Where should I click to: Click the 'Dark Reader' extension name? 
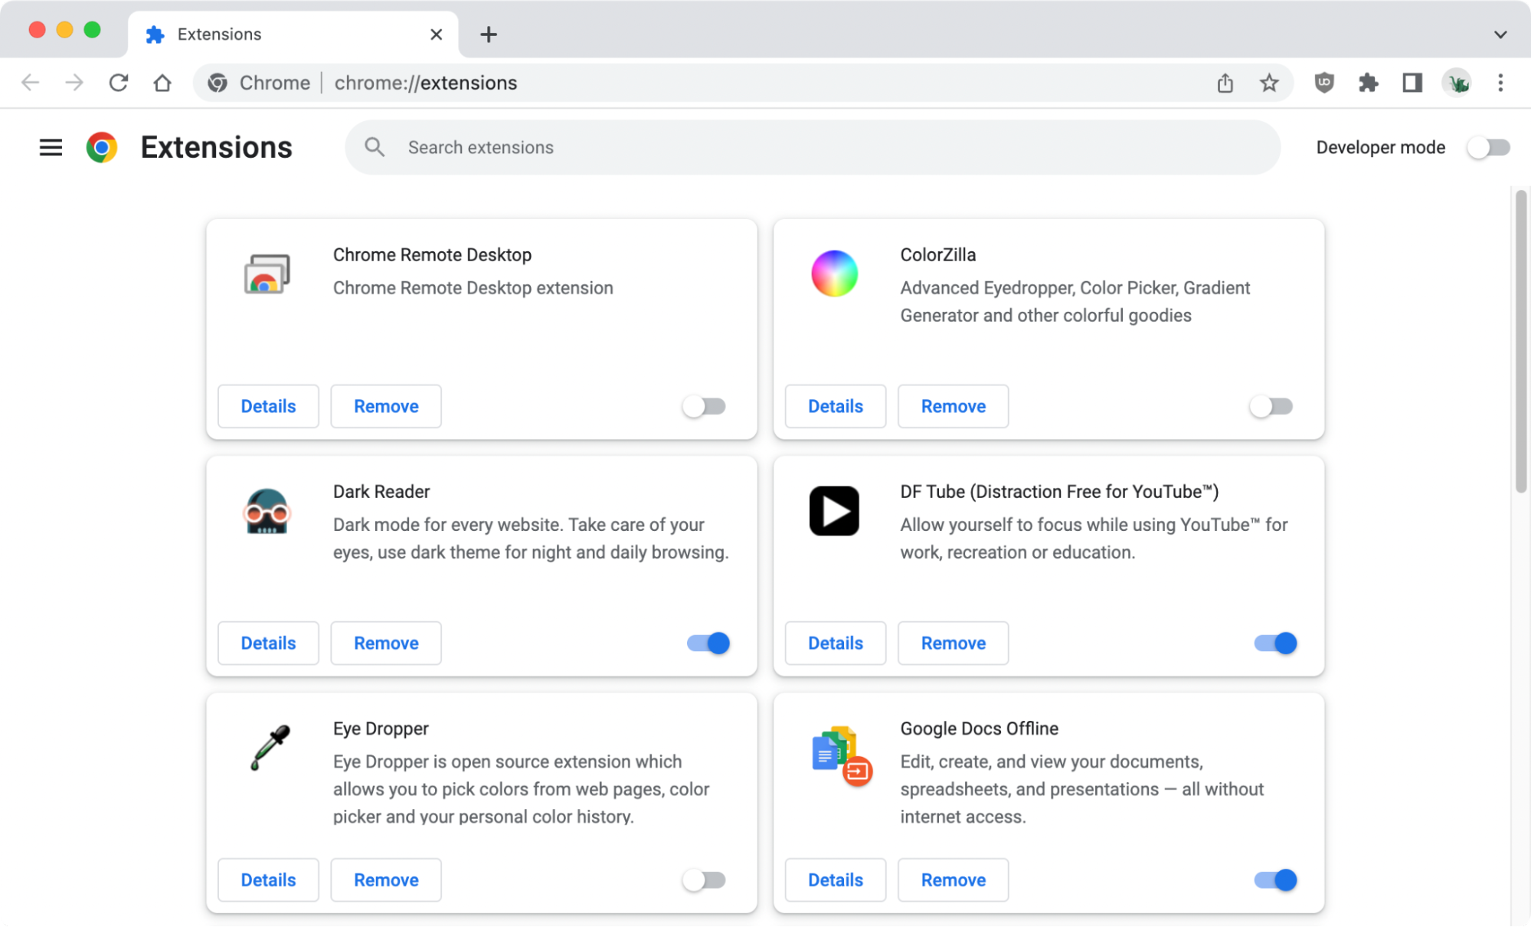[x=381, y=492]
